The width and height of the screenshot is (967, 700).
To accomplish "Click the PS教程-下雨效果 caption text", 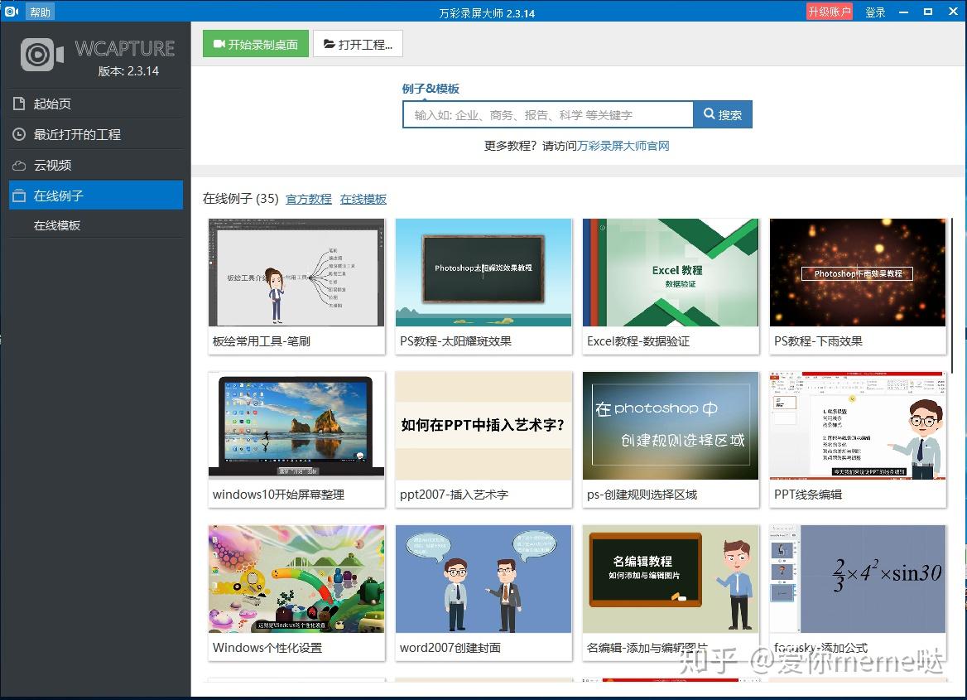I will coord(818,341).
